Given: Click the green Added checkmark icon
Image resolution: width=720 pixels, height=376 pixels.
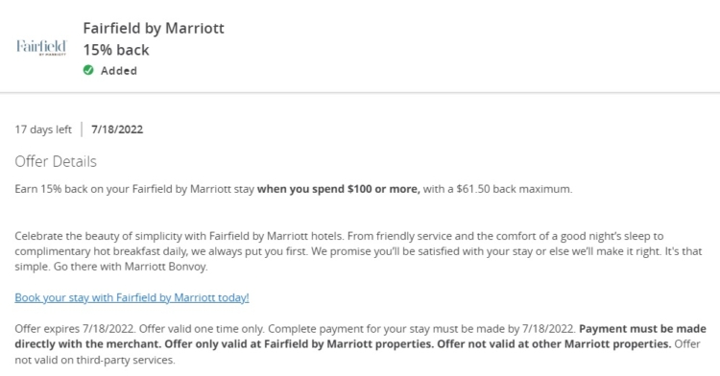Looking at the screenshot, I should point(88,70).
